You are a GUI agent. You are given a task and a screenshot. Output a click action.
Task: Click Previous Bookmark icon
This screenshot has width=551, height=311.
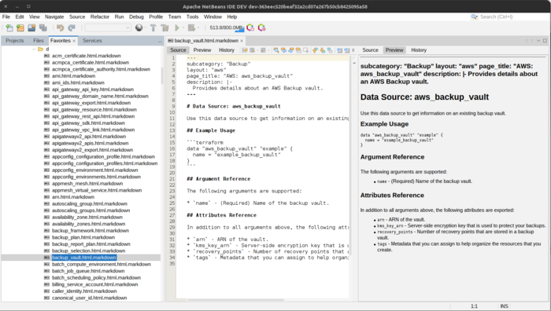pyautogui.click(x=315, y=50)
